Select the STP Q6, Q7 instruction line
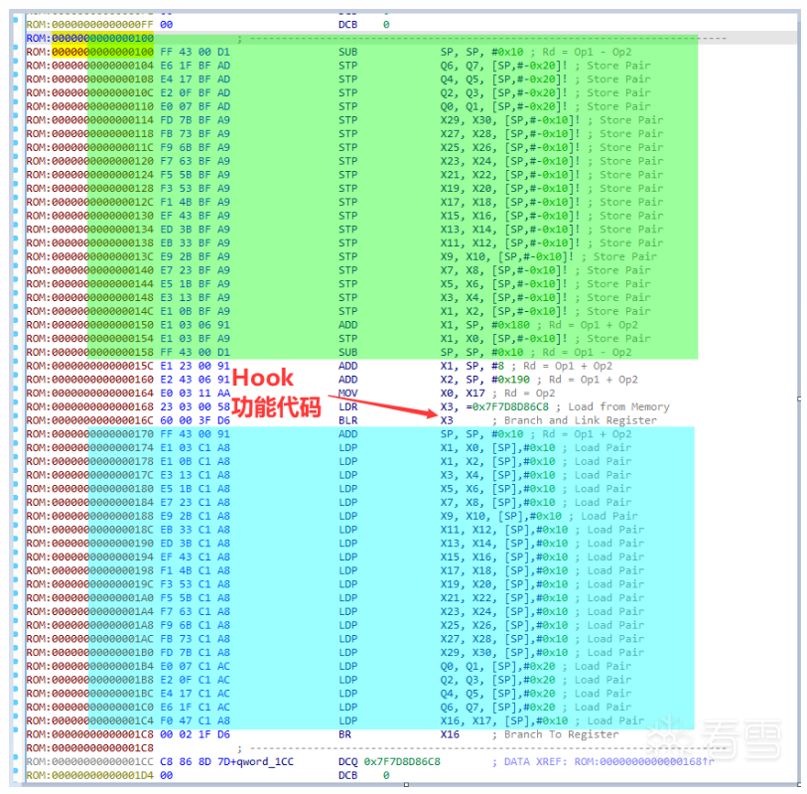Screen dimensions: 807x794 pyautogui.click(x=338, y=66)
